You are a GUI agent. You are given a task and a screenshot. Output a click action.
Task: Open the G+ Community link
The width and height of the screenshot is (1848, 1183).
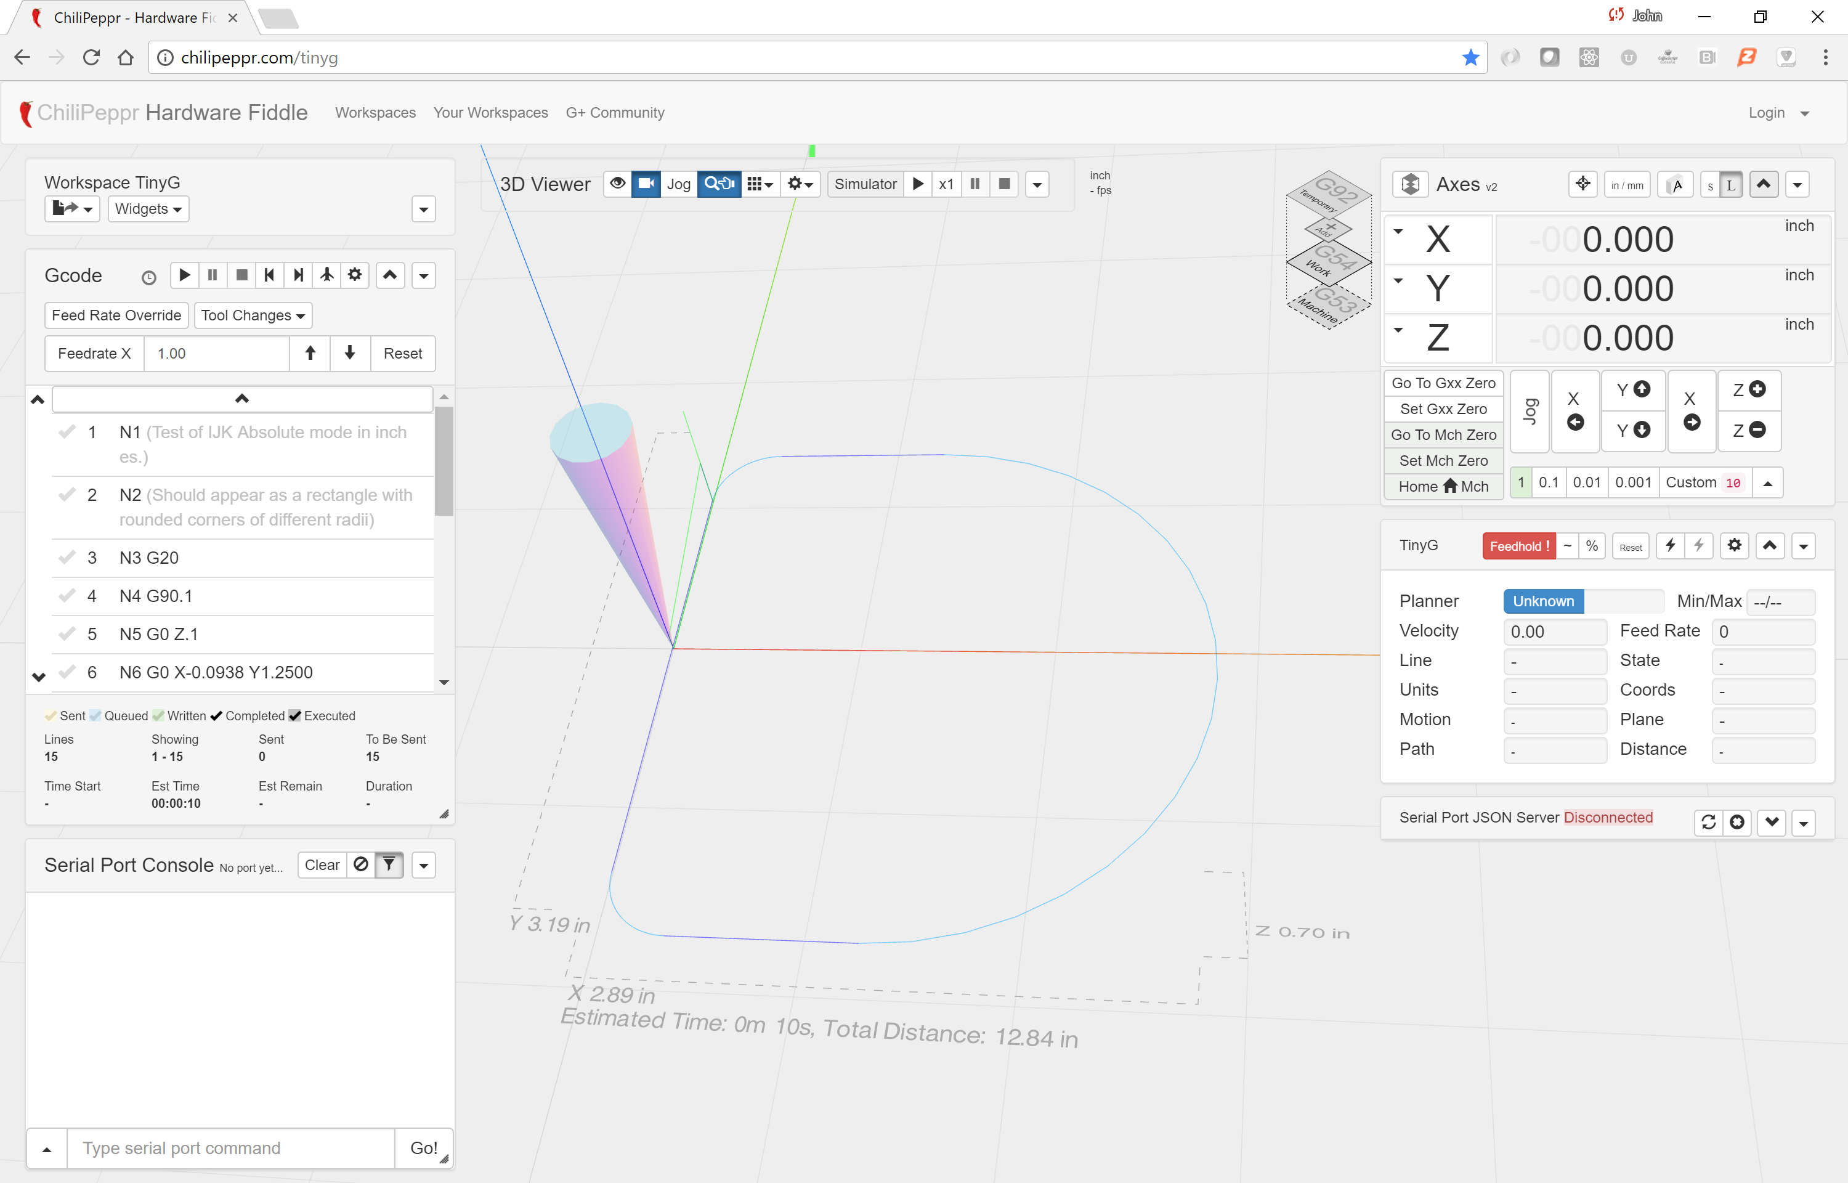tap(615, 113)
